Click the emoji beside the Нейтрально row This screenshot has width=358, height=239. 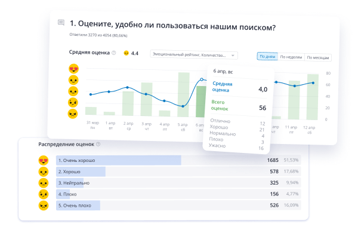(x=43, y=183)
